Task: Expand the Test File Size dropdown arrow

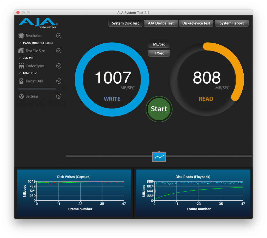Action: 59,51
